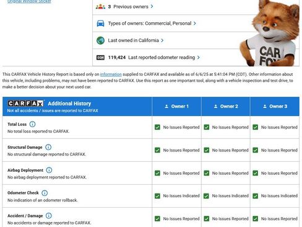Click Airbag Deployment green check for Owner 2

(x=207, y=173)
